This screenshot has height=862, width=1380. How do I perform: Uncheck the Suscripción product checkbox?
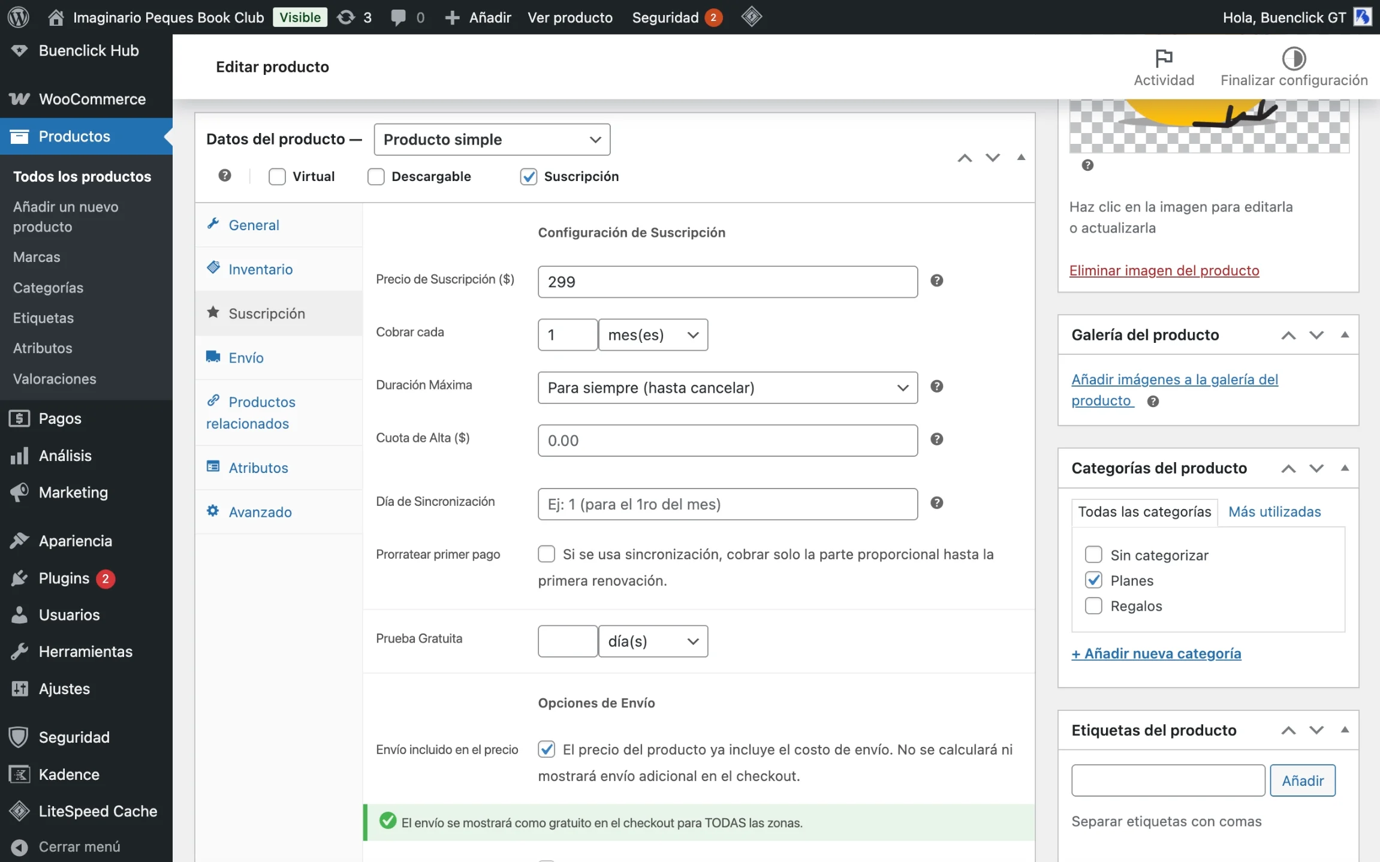click(528, 176)
